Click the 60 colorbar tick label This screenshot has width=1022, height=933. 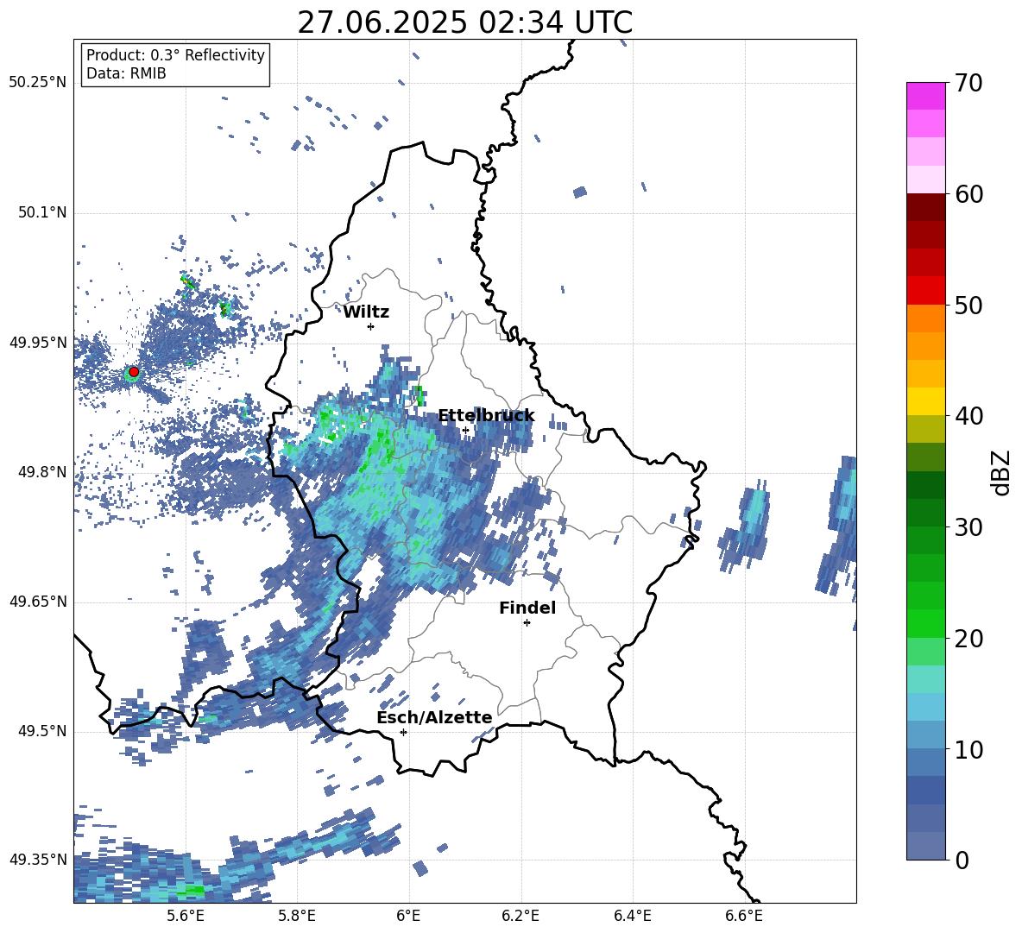click(x=968, y=194)
